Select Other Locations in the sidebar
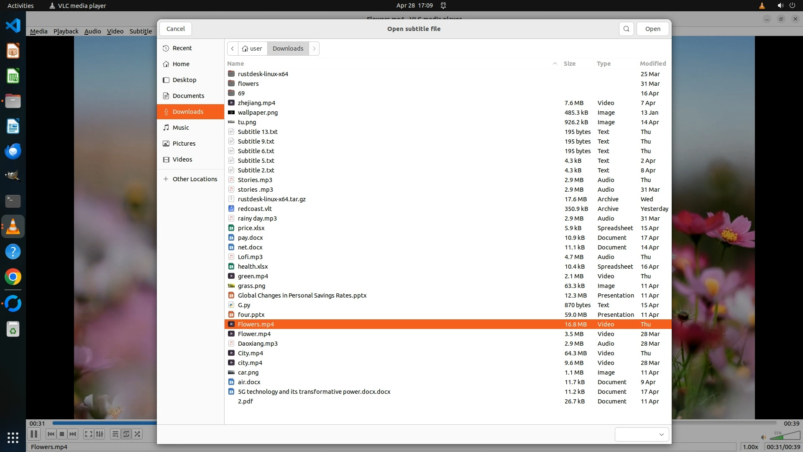803x452 pixels. (x=194, y=179)
